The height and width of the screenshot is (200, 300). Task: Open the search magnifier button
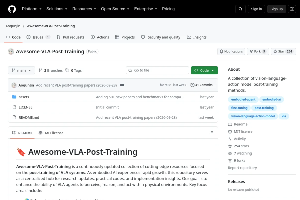coord(240,9)
